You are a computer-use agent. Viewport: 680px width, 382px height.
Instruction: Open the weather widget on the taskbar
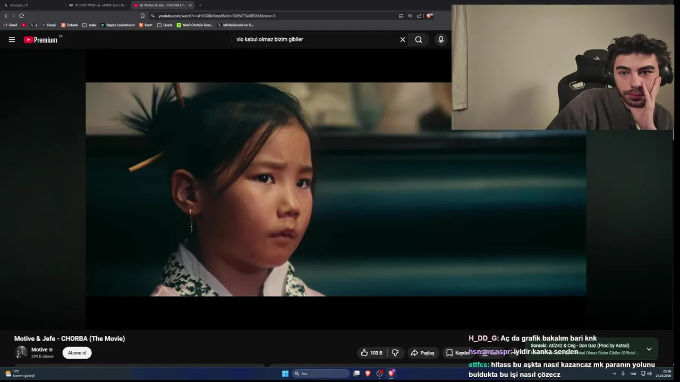tap(20, 374)
